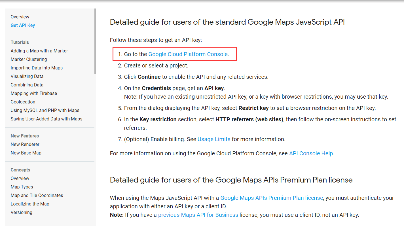Follow the Usage Limits link
The image size is (404, 229).
(x=214, y=139)
